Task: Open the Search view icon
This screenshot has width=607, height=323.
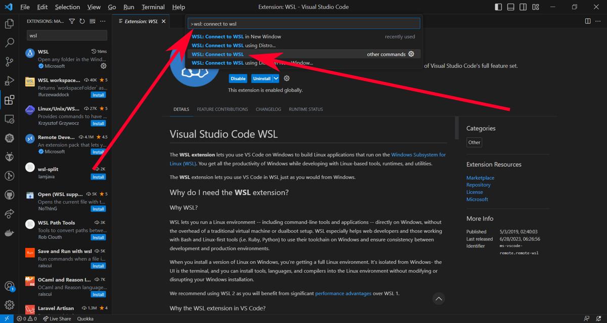Action: coord(9,43)
